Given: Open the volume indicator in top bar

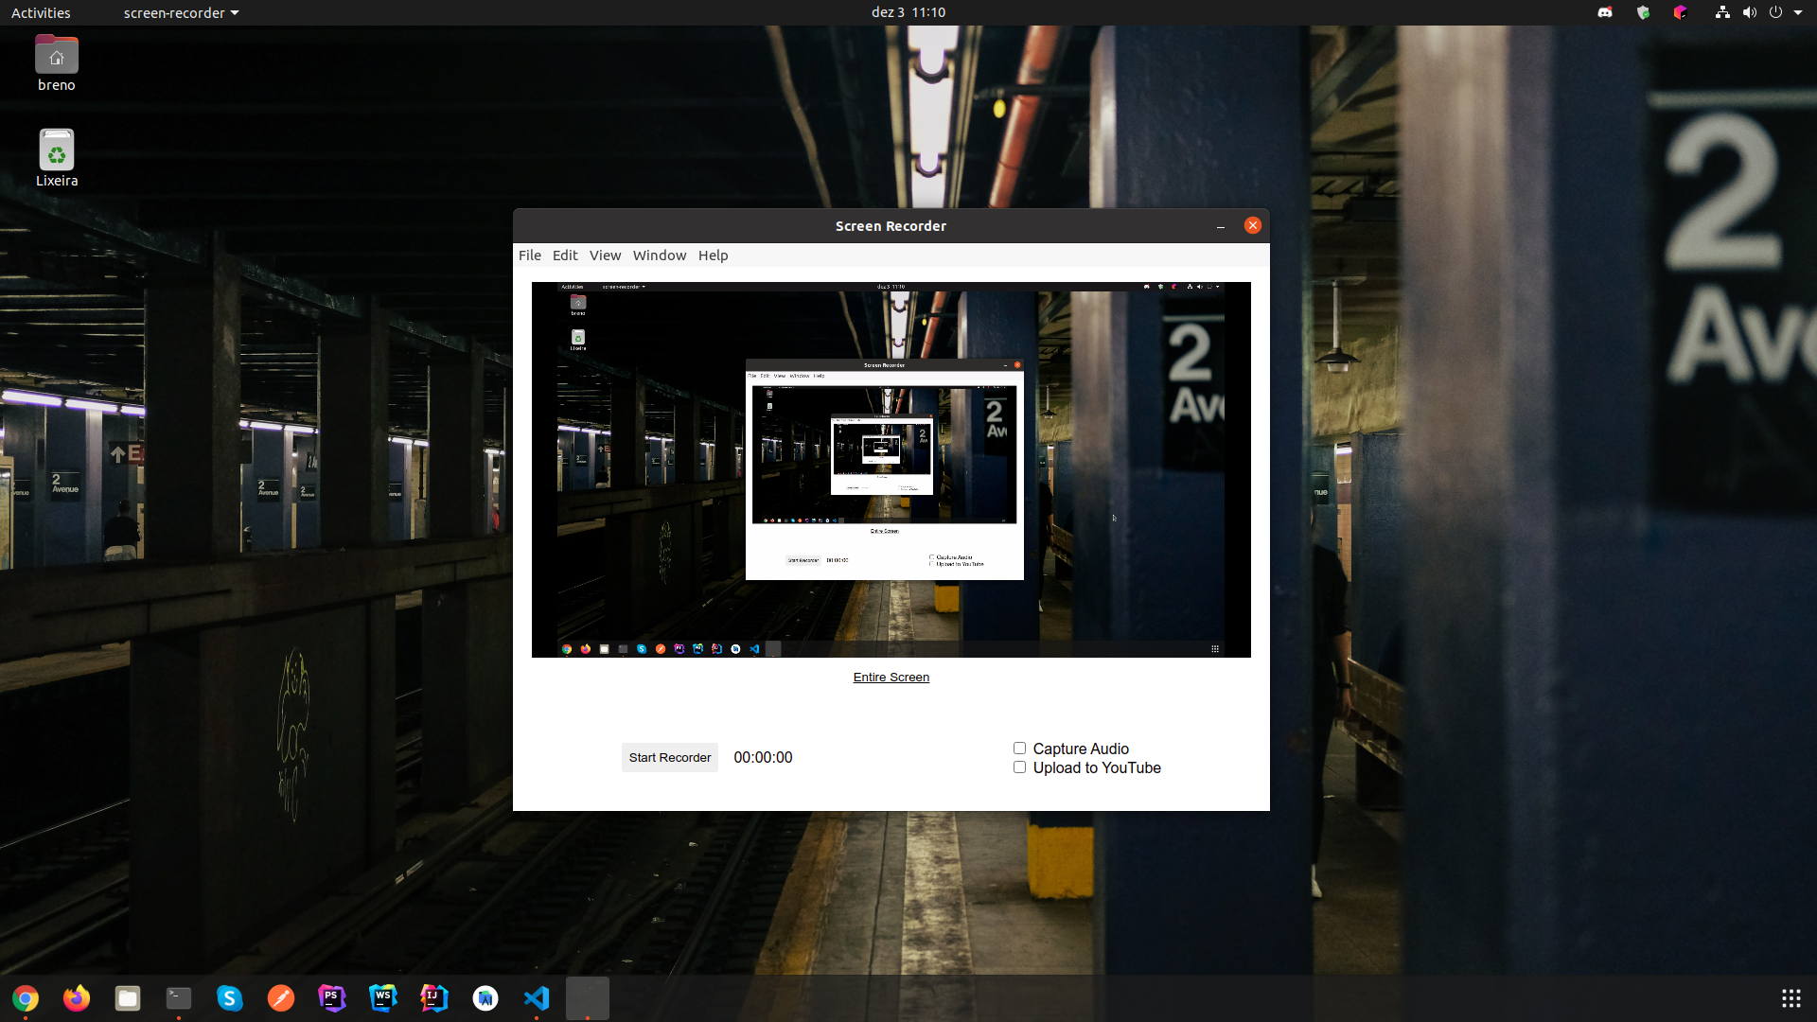Looking at the screenshot, I should pyautogui.click(x=1749, y=12).
